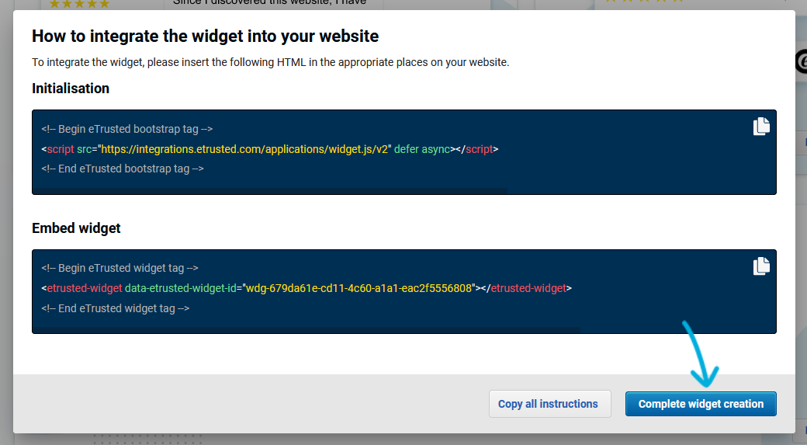This screenshot has height=445, width=807.
Task: Finish with Complete widget creation button
Action: [701, 404]
